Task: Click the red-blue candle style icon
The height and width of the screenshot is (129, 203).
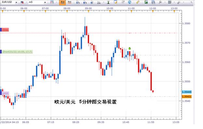Action: (22, 2)
